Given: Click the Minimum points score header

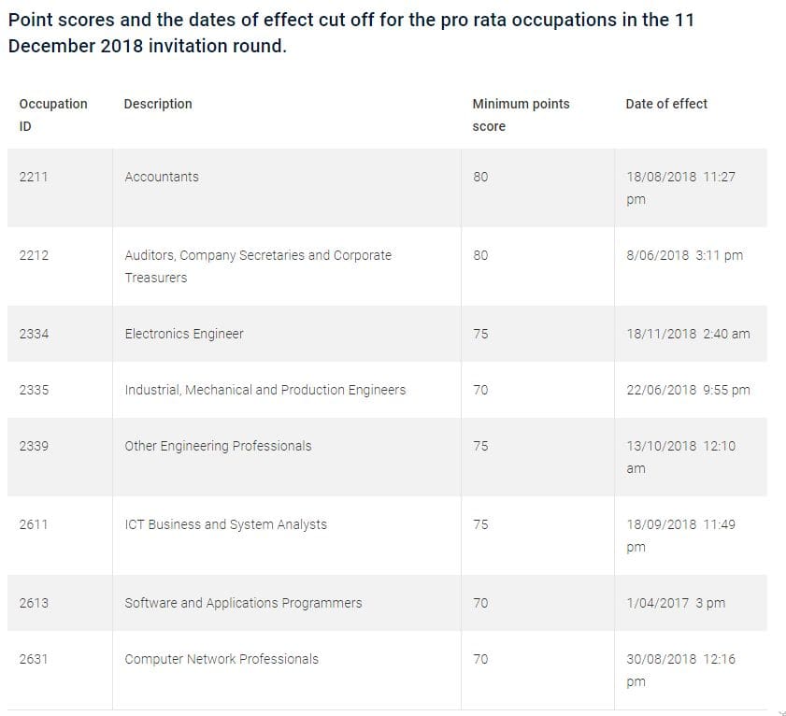Looking at the screenshot, I should pos(521,115).
